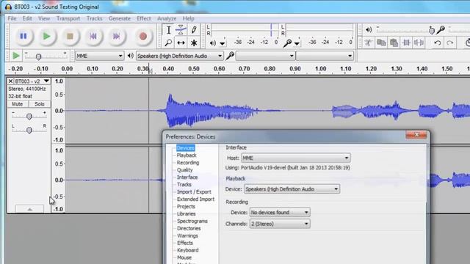The height and width of the screenshot is (264, 470).
Task: Adjust the playback speed slider
Action: 38,56
